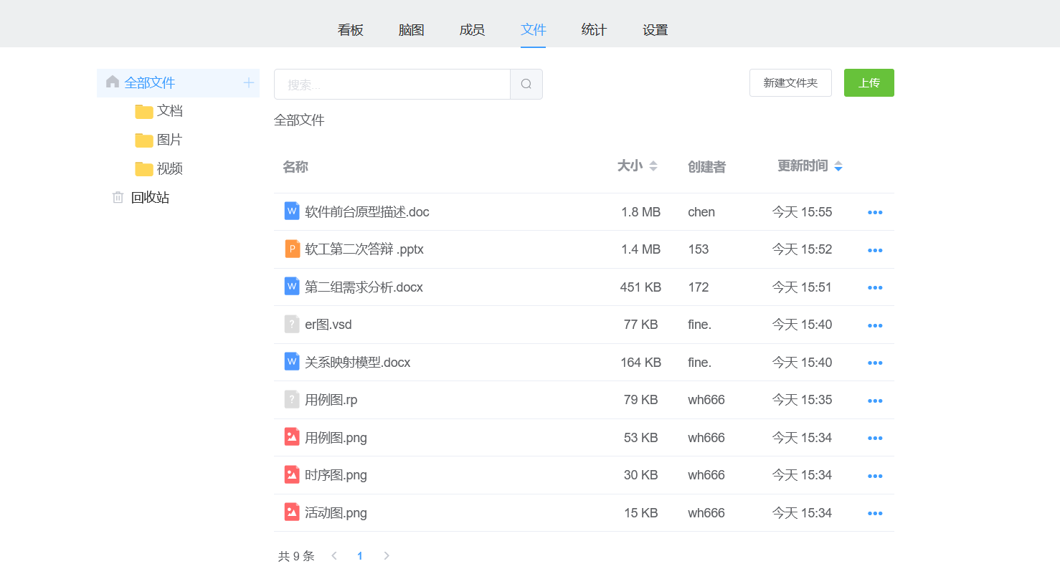Go to next page in pagination

pos(387,556)
